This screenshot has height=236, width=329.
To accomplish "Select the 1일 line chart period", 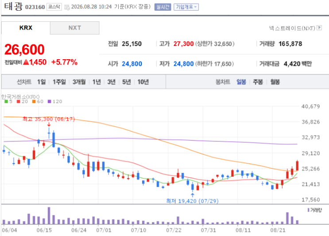I will 41,82.
